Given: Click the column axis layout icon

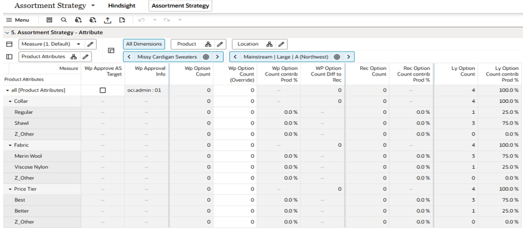Looking at the screenshot, I should click(9, 44).
